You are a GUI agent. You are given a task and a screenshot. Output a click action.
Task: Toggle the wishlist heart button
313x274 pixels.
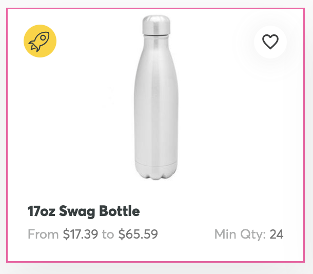[x=270, y=42]
